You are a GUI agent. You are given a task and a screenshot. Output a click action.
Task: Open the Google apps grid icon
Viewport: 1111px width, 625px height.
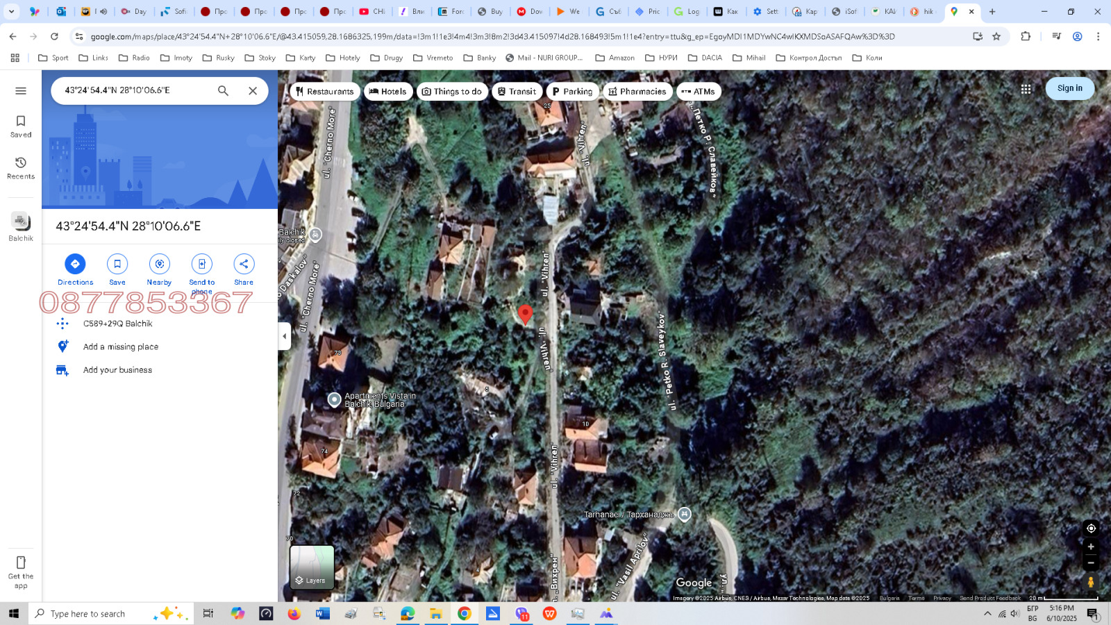pyautogui.click(x=1026, y=89)
